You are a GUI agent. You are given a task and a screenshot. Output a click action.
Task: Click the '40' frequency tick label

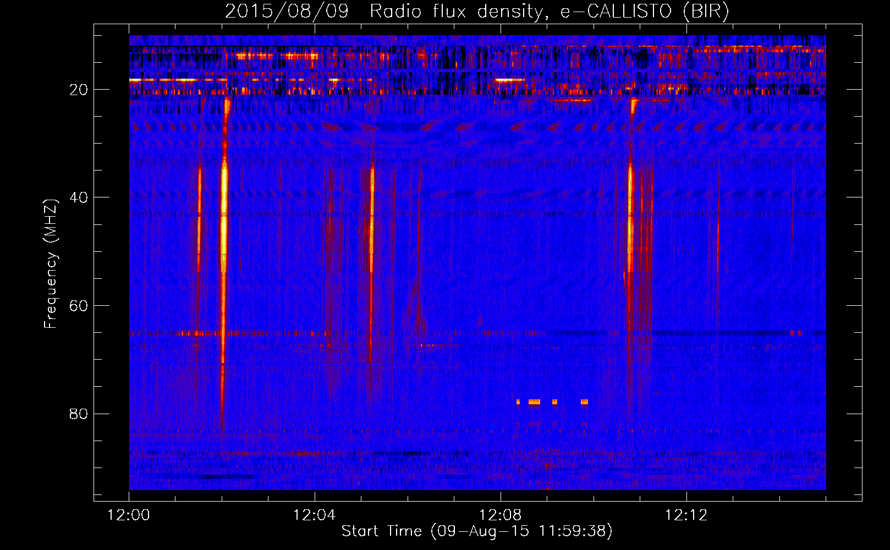[x=79, y=197]
